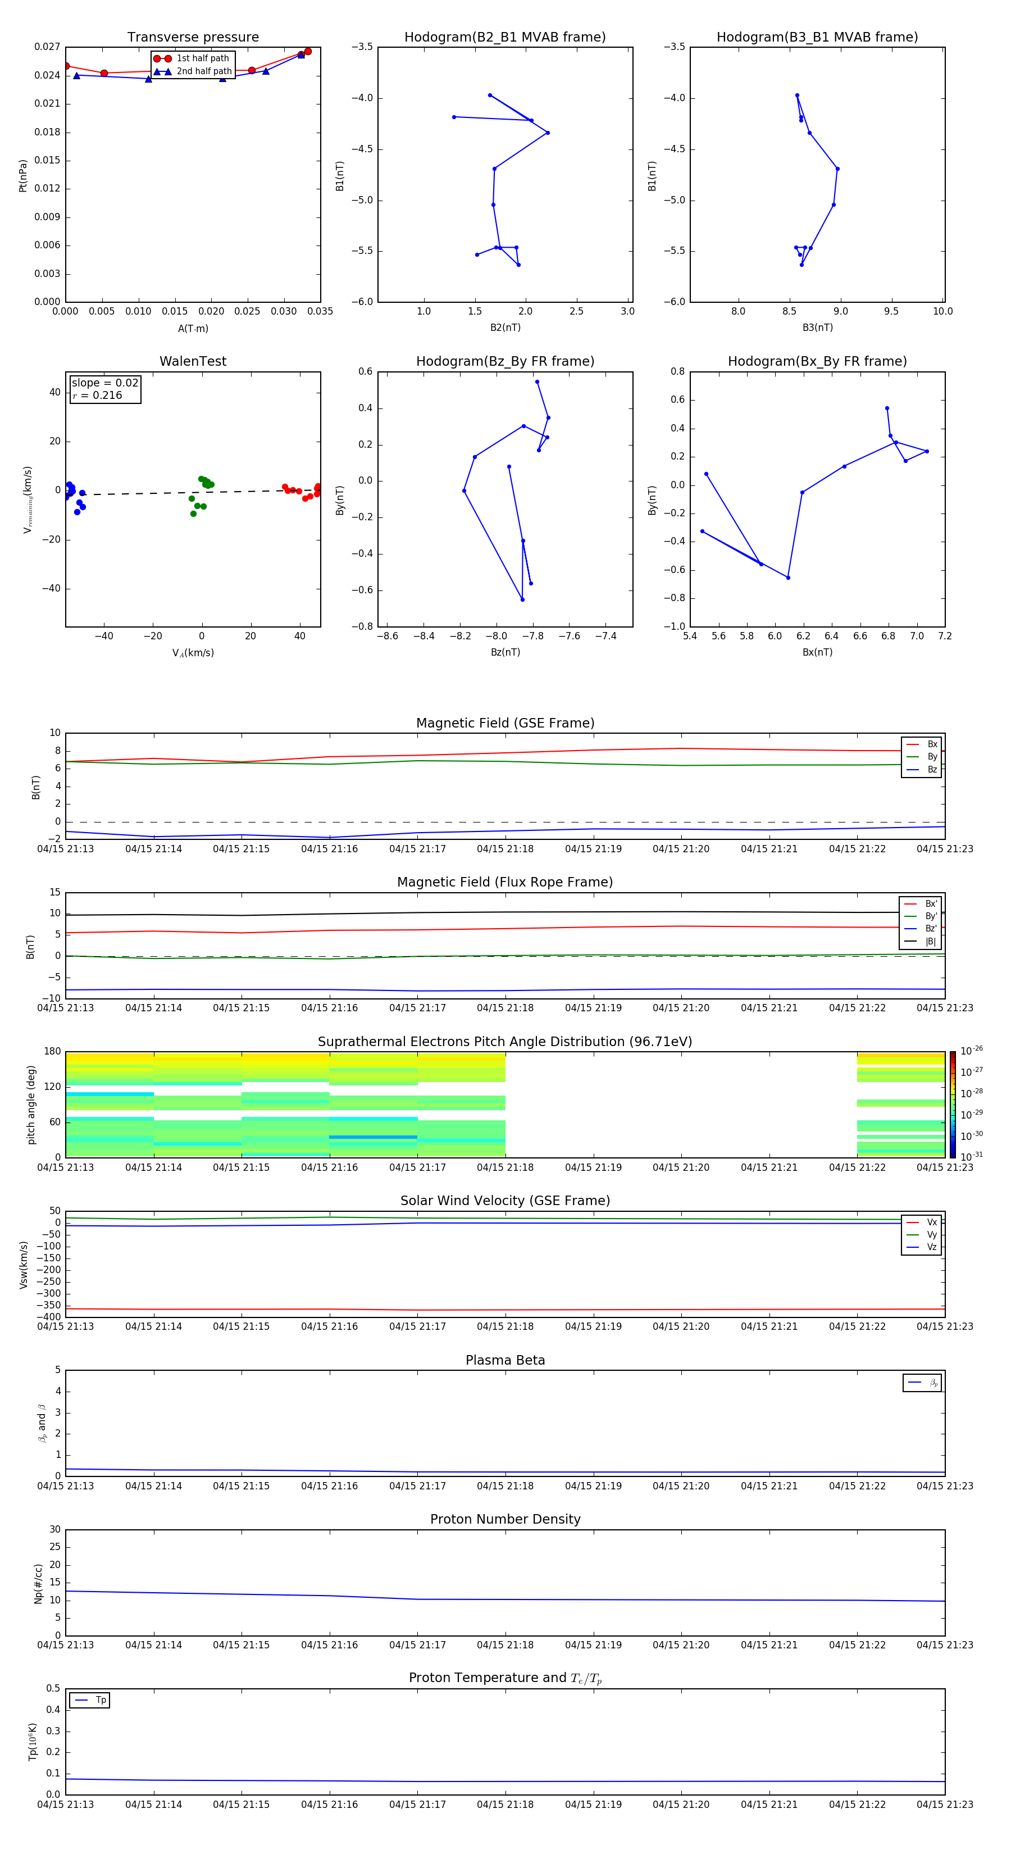Click the Bz legend entry in GSE plot
Viewport: 1011px width, 1854px height.
(x=922, y=769)
